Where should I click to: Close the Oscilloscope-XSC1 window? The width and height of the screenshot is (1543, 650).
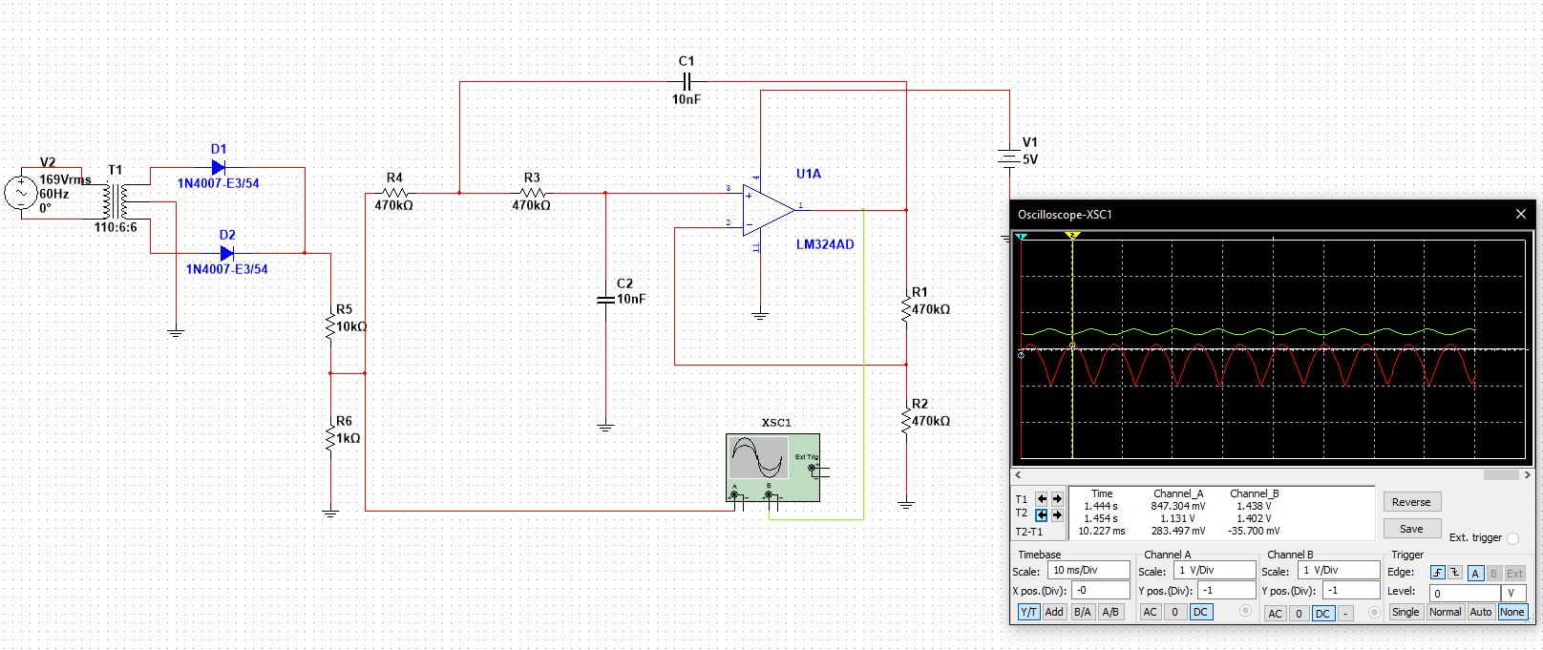[1521, 215]
